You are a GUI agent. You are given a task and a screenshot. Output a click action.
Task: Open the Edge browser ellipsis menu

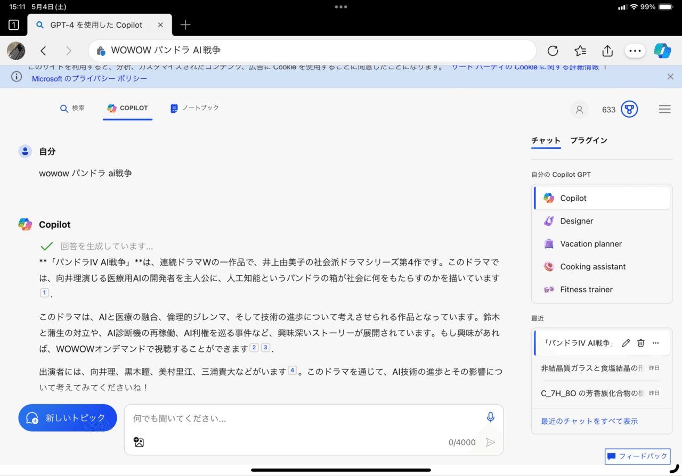[x=635, y=51]
